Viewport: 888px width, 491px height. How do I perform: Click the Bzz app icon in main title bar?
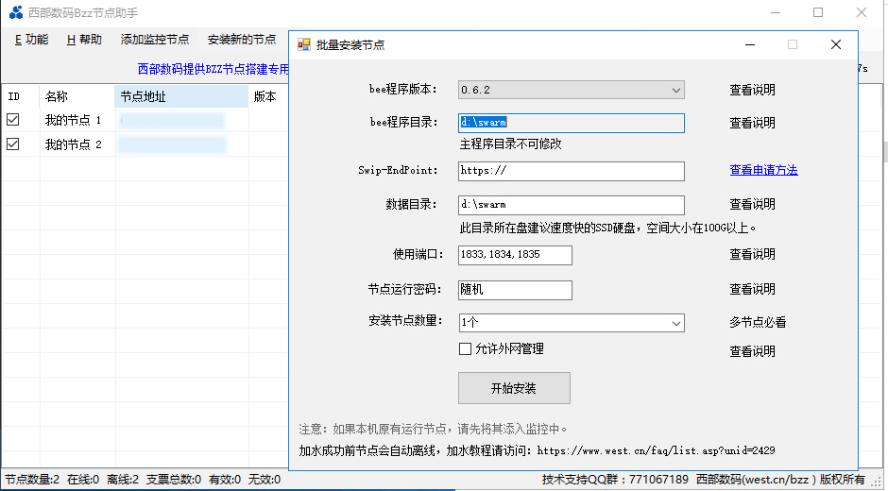(16, 13)
